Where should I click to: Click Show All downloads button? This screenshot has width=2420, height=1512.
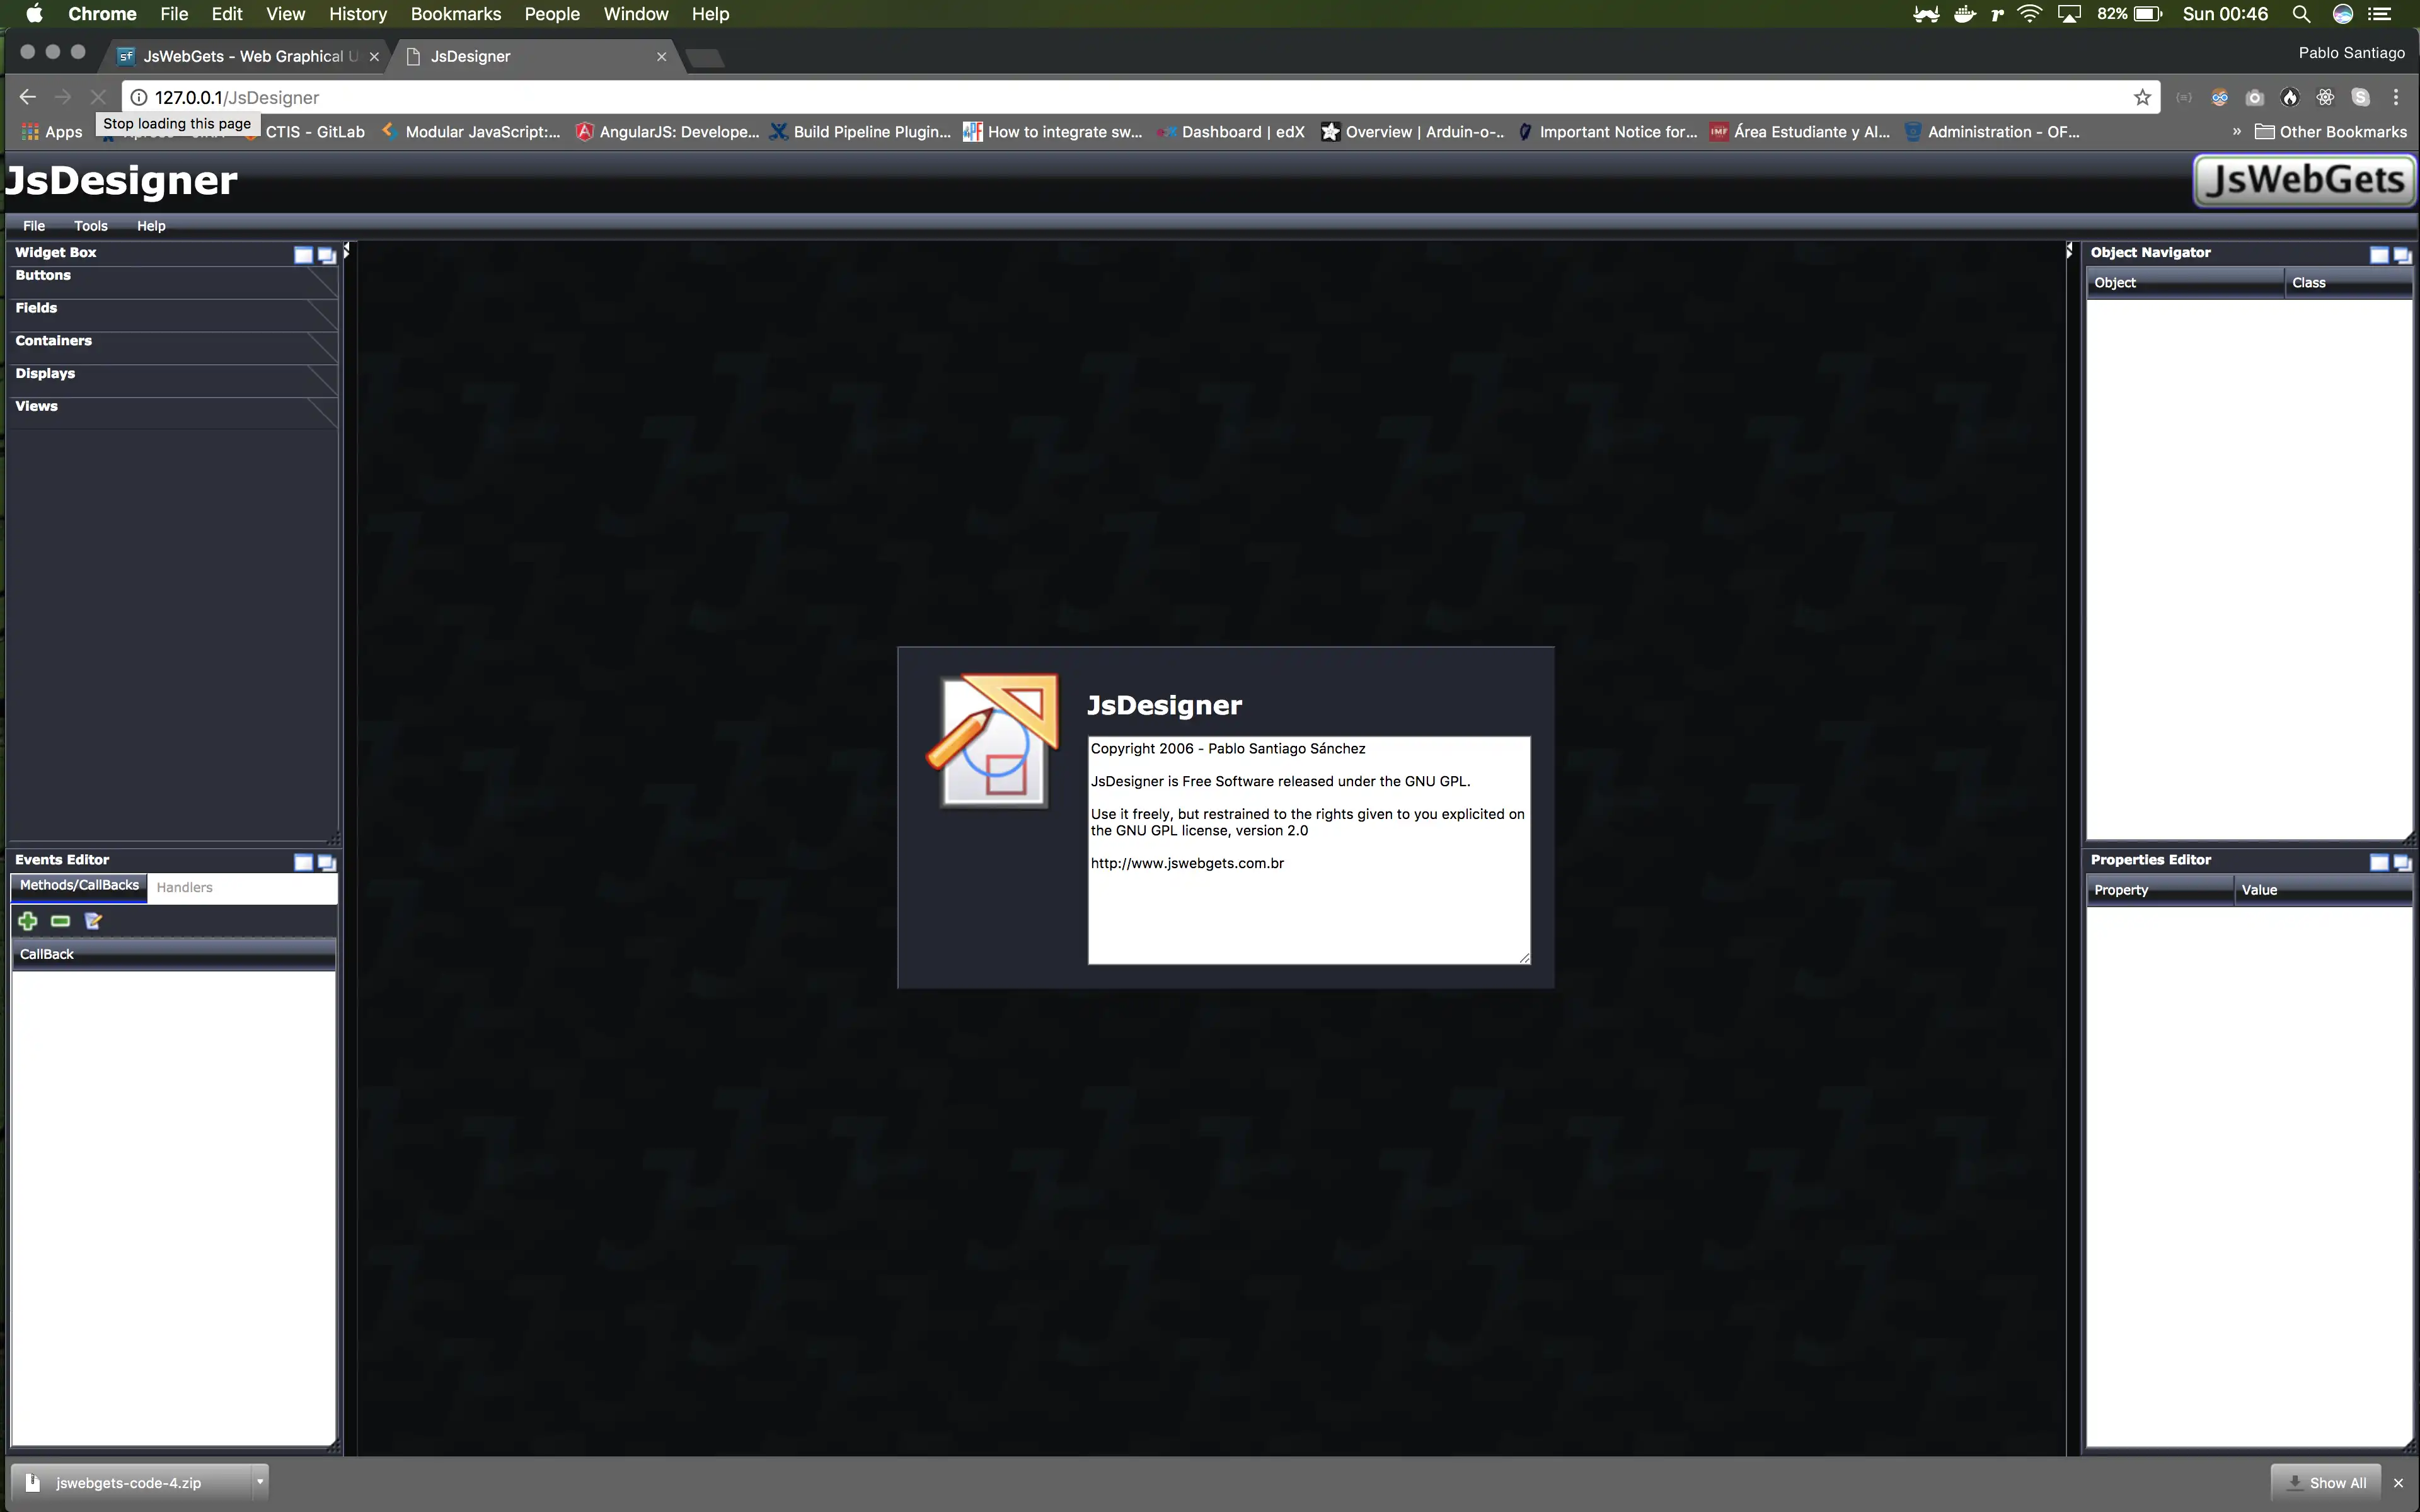pyautogui.click(x=2327, y=1482)
